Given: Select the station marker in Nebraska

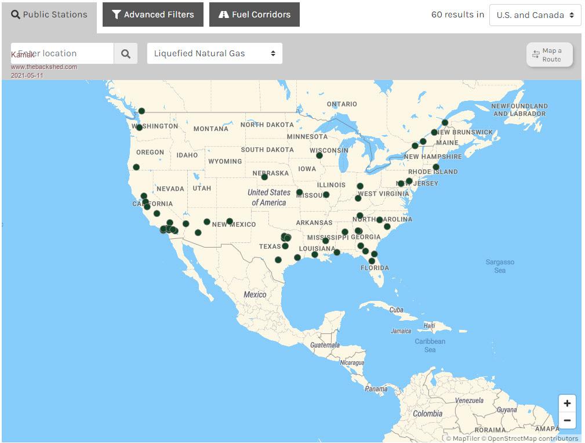Looking at the screenshot, I should point(264,177).
